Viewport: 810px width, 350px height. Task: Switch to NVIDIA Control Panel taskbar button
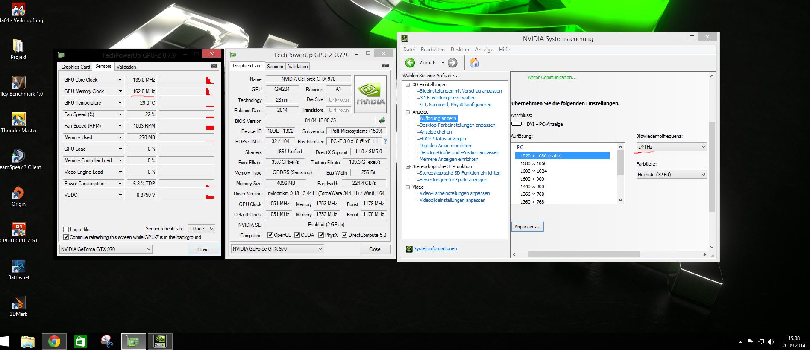(160, 342)
